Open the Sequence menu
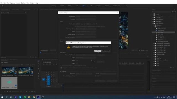This screenshot has width=177, height=99. click(12, 3)
